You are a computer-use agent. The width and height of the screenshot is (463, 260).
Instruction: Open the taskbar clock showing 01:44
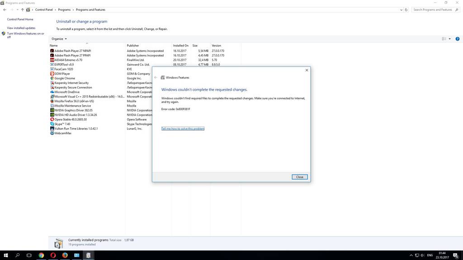442,255
